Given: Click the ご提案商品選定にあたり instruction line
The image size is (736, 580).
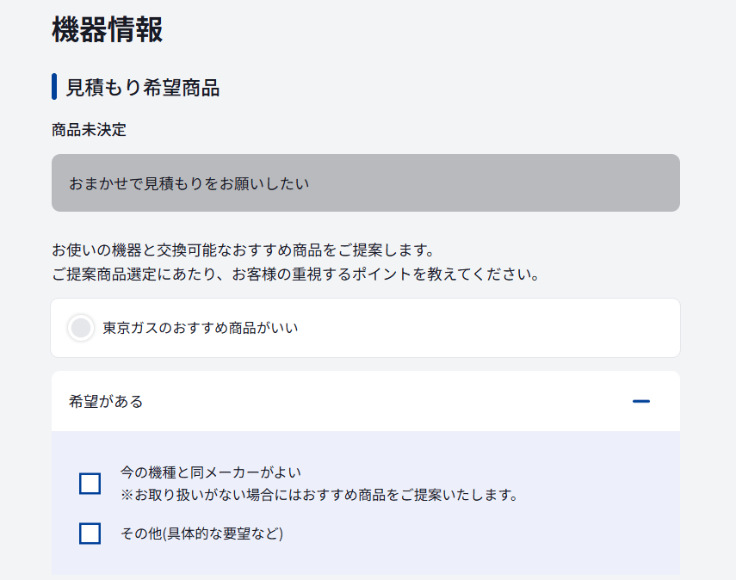Looking at the screenshot, I should tap(294, 275).
